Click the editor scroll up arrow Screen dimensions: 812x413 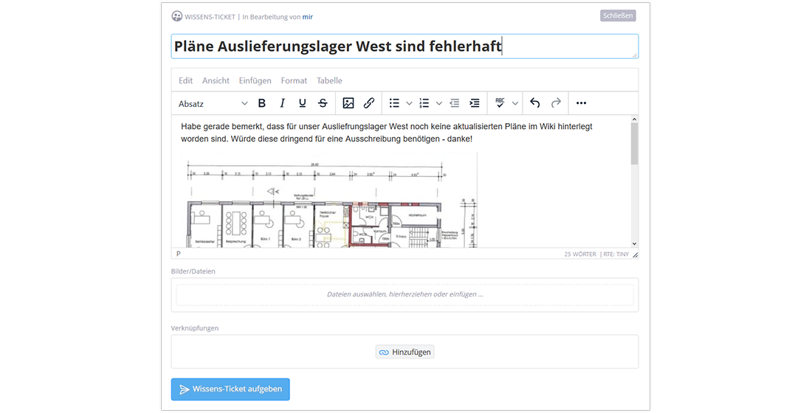pyautogui.click(x=634, y=119)
